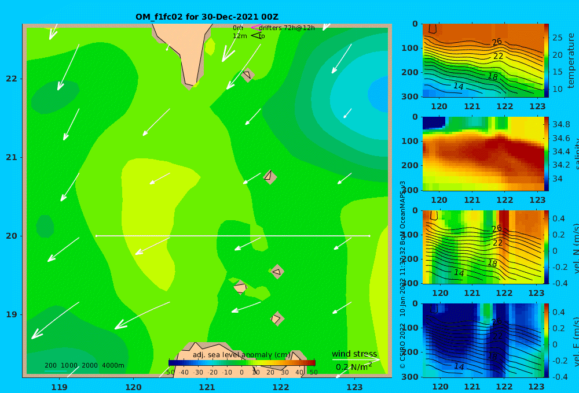Click the 34.8 value on salinity colorbar

tap(561, 124)
